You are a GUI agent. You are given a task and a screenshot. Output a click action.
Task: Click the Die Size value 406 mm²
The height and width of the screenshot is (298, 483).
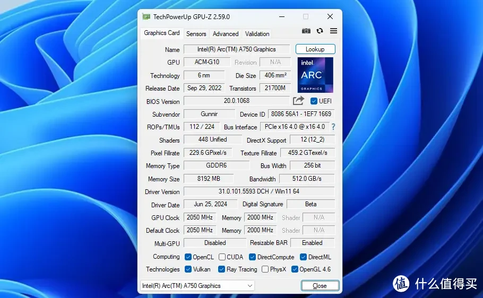(275, 75)
